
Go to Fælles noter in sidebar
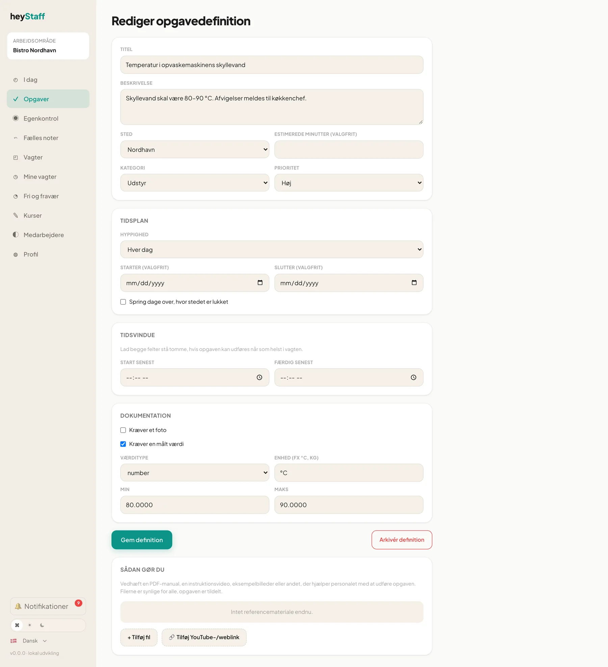pos(48,138)
